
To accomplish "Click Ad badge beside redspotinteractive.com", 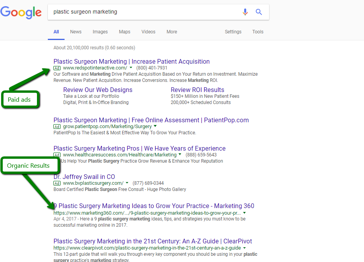I will click(x=57, y=68).
